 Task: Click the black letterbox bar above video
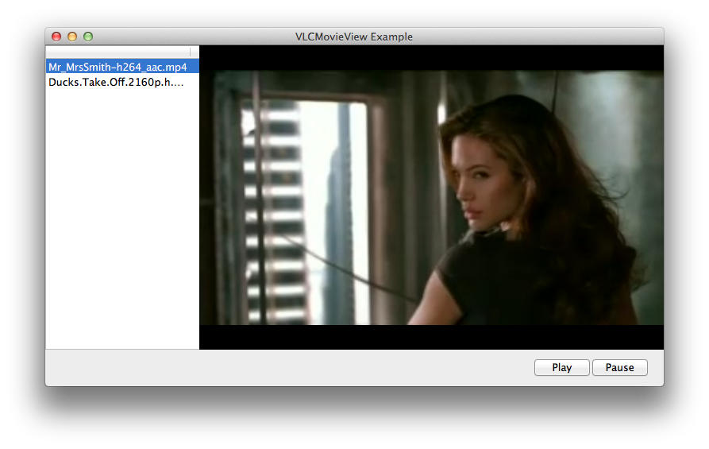[431, 58]
